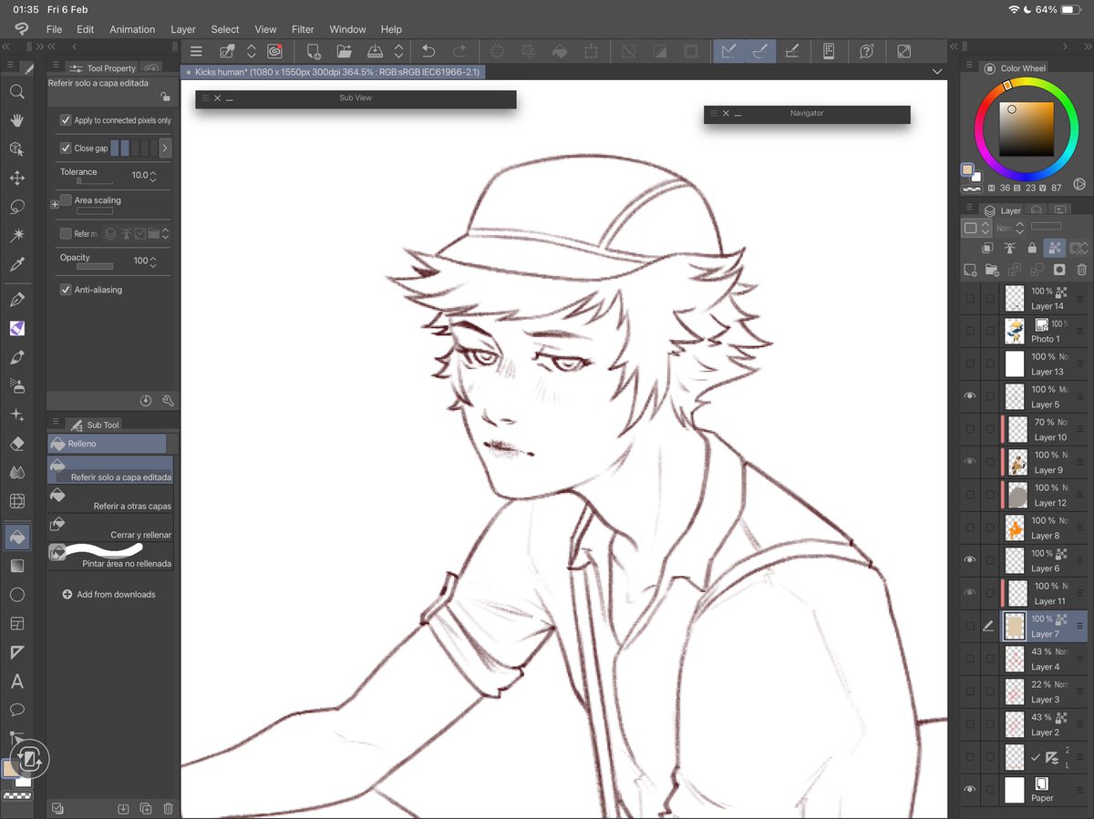Image resolution: width=1094 pixels, height=819 pixels.
Task: Select the Text tool
Action: click(18, 681)
